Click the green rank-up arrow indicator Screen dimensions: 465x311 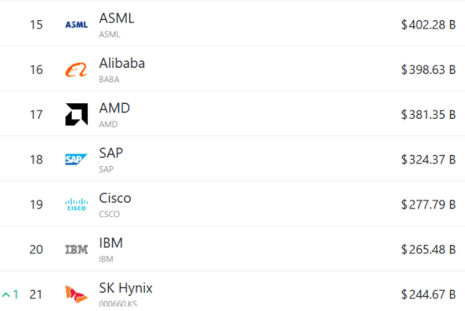(7, 294)
